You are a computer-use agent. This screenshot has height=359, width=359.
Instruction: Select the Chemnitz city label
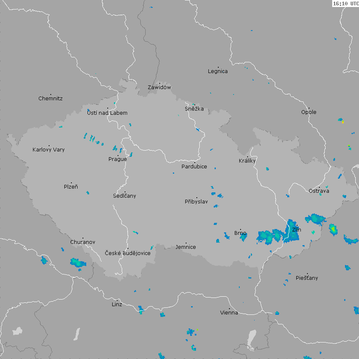(x=50, y=99)
